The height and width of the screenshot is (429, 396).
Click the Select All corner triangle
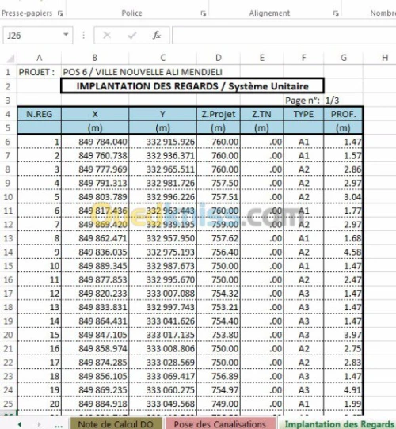coord(10,58)
